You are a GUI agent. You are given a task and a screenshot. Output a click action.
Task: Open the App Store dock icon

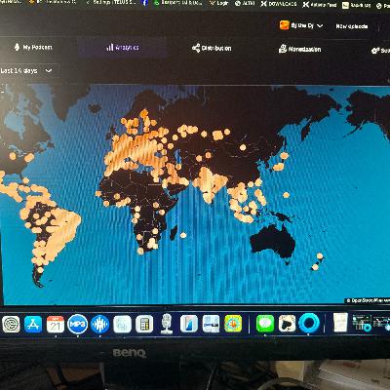[33, 324]
